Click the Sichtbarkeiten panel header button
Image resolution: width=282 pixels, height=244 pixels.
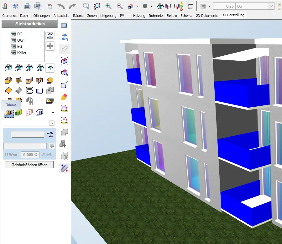[30, 24]
